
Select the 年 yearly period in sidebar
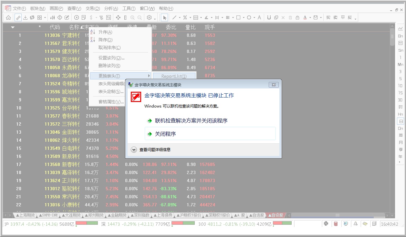401,157
